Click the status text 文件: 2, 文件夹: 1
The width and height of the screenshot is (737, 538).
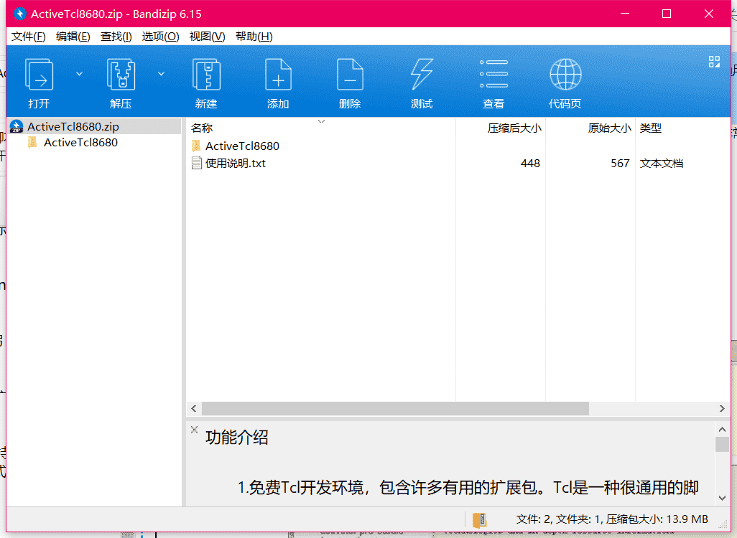[559, 519]
